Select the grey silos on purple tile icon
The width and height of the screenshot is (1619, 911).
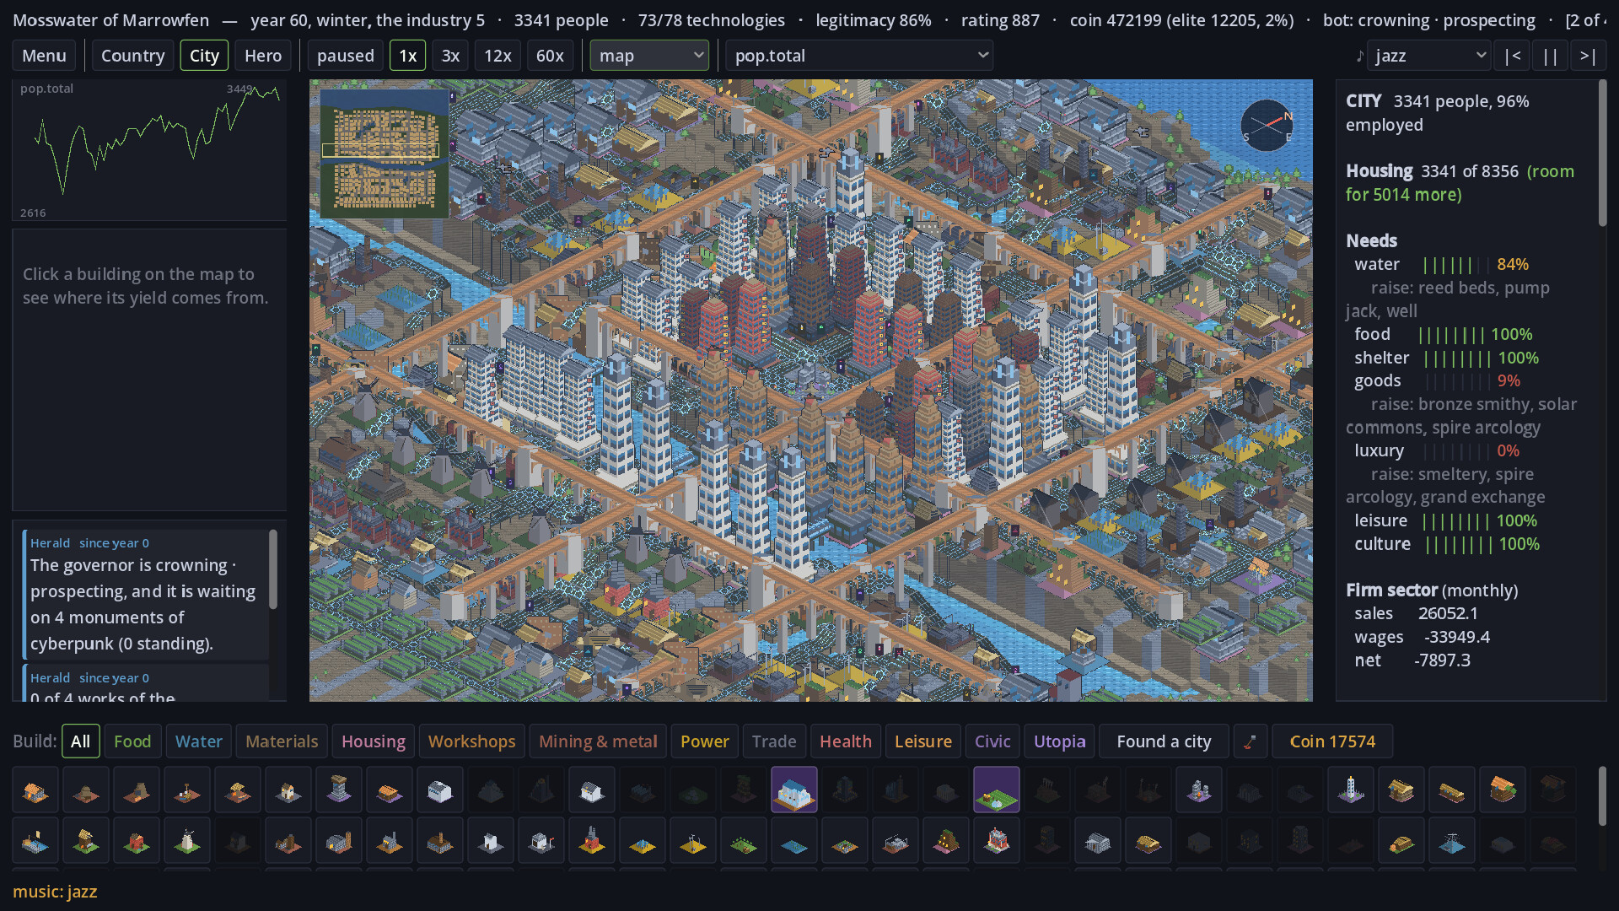(1199, 790)
